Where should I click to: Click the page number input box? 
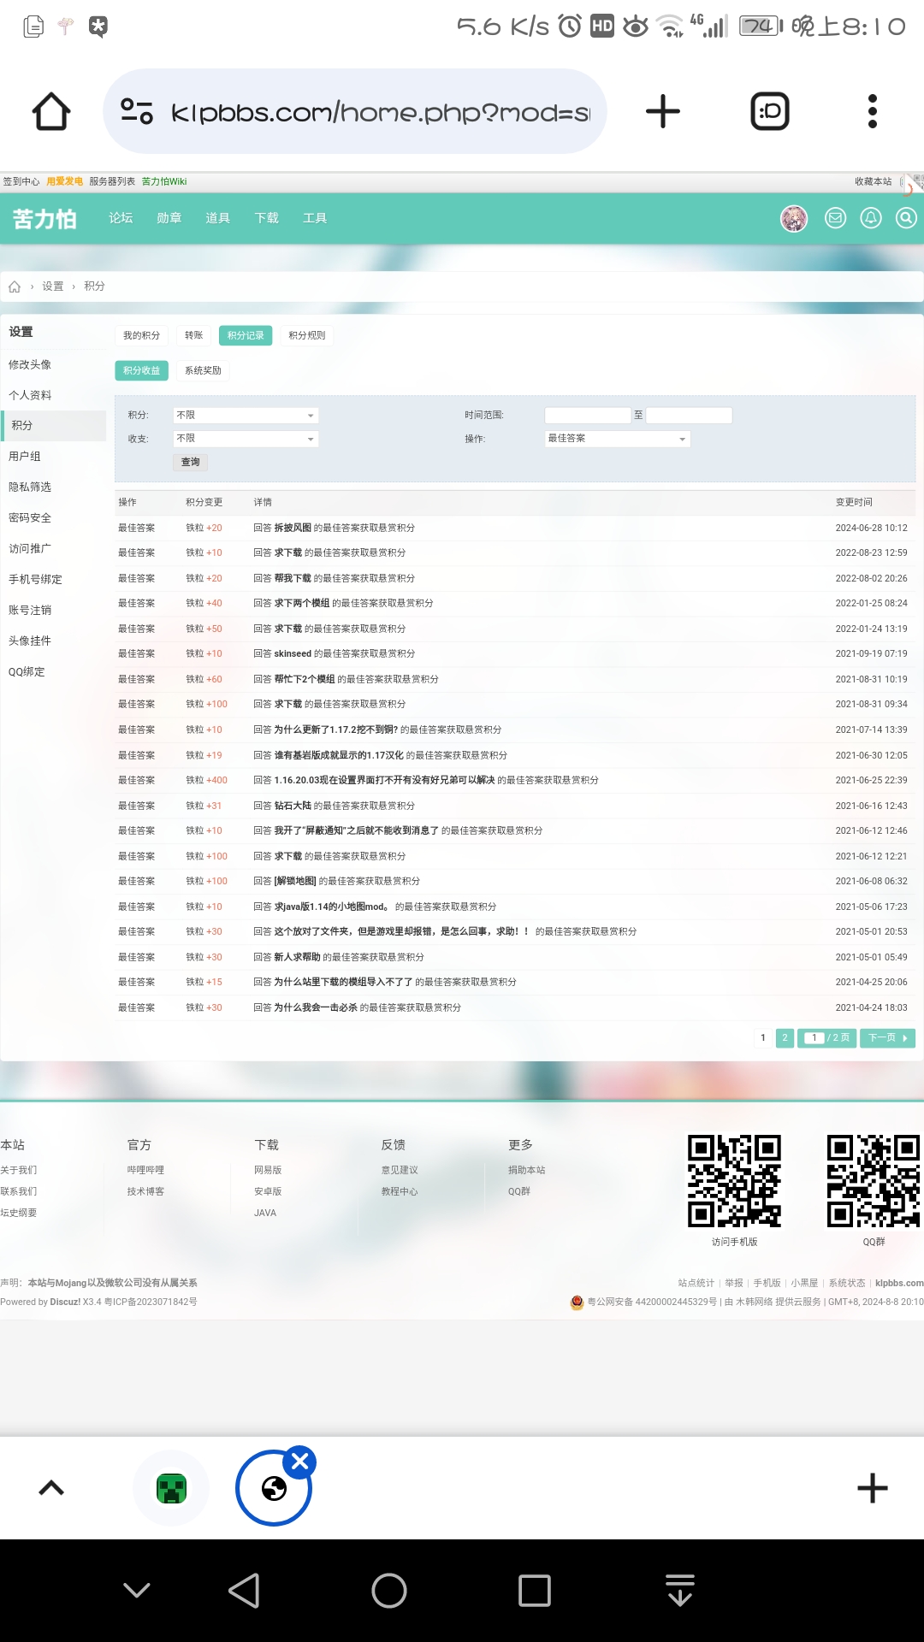(x=814, y=1038)
